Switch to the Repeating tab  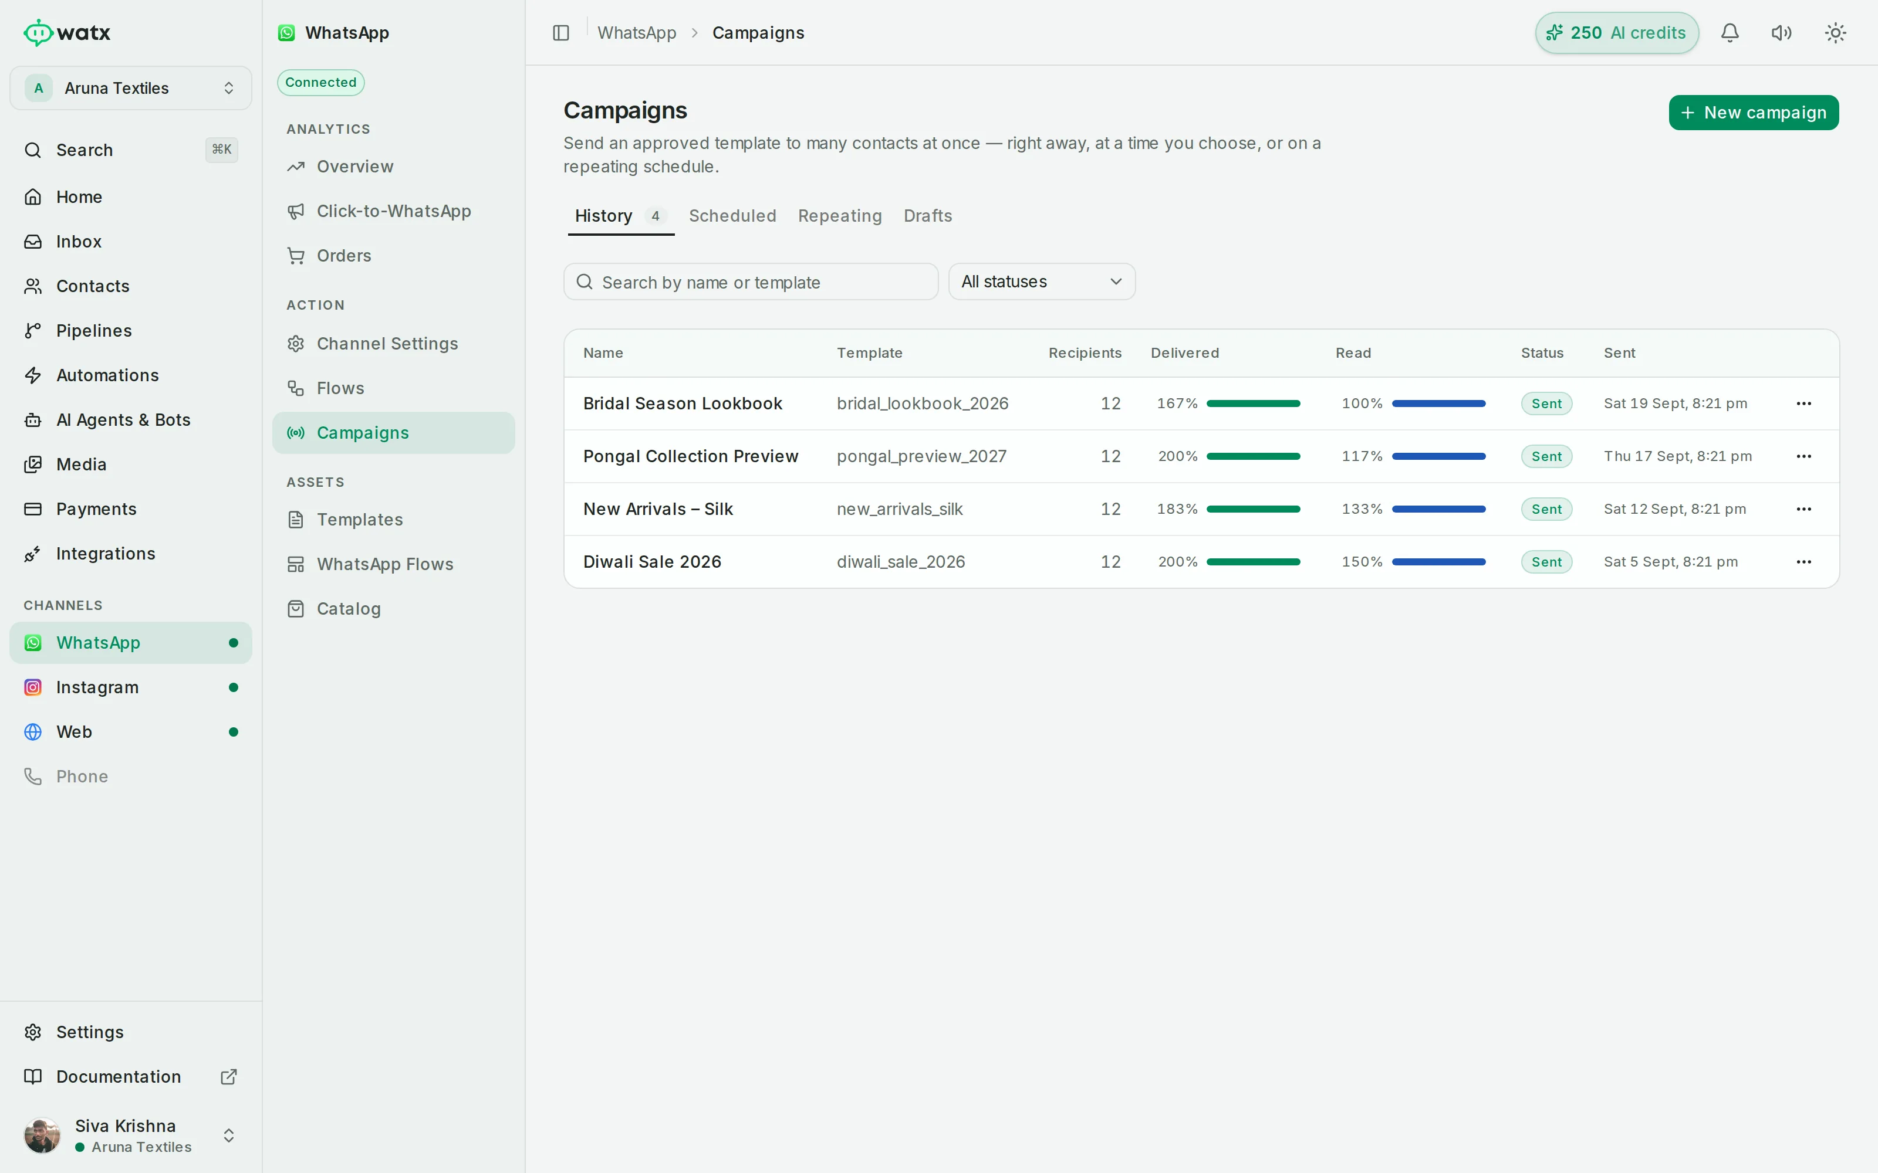point(840,216)
